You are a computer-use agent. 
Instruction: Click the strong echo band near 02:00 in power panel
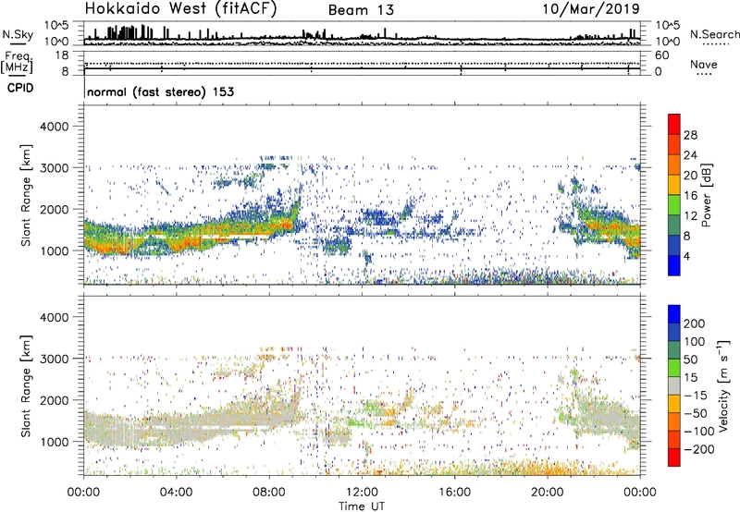pos(130,240)
